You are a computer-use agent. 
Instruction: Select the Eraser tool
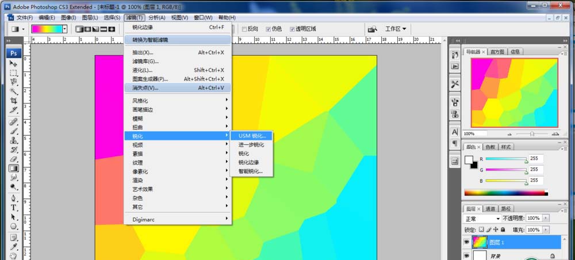pyautogui.click(x=14, y=159)
